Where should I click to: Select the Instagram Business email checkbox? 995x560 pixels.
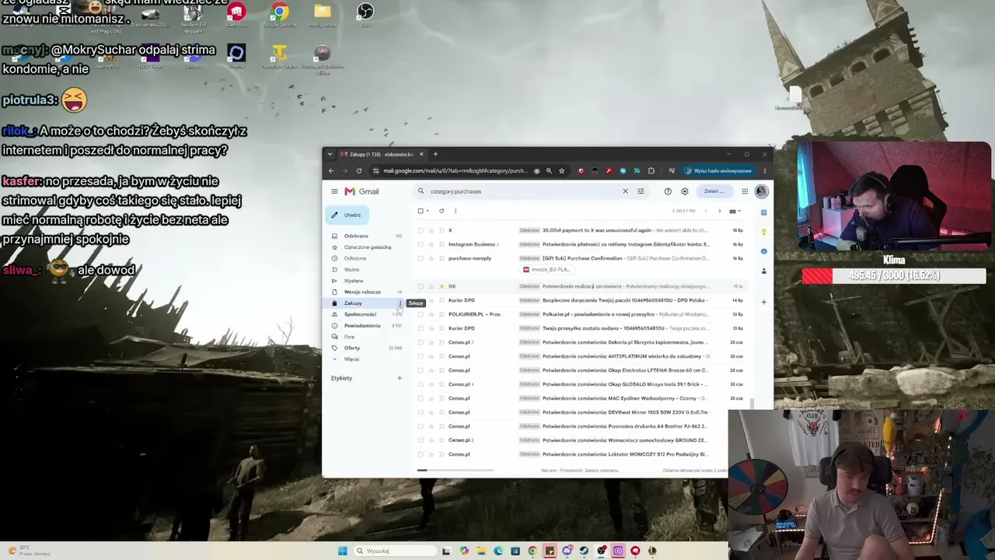421,244
